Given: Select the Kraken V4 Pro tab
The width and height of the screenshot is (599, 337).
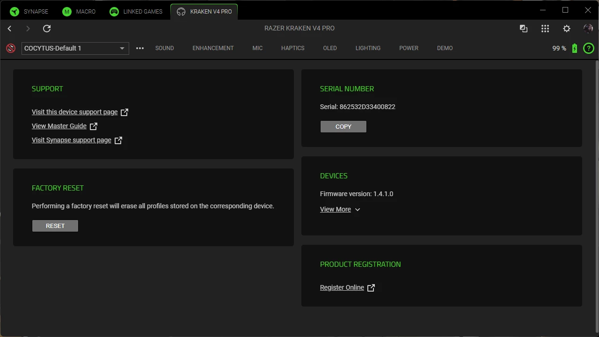Looking at the screenshot, I should click(x=204, y=12).
